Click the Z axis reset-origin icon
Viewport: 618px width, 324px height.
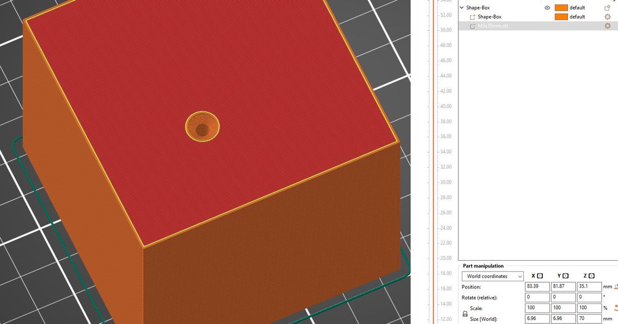pos(590,276)
